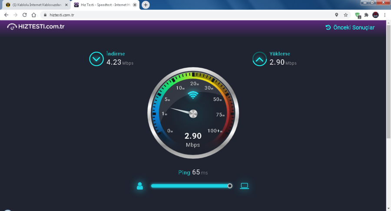Go forward in Chrome navigation
The width and height of the screenshot is (391, 211).
click(16, 15)
